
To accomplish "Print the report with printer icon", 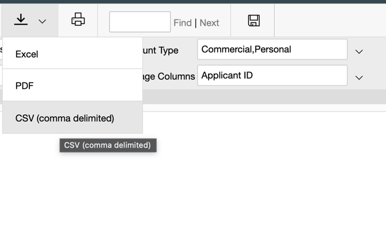I will coord(78,20).
